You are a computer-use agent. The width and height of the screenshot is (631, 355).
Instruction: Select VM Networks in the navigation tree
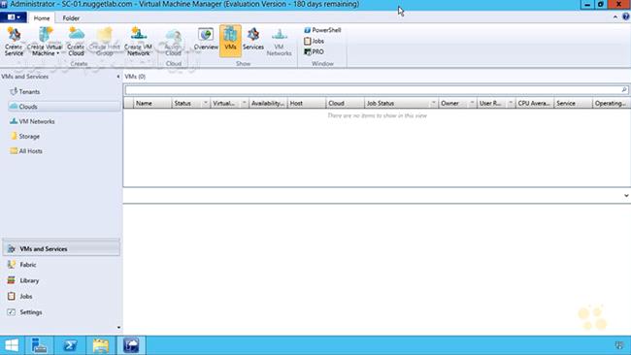click(x=32, y=121)
